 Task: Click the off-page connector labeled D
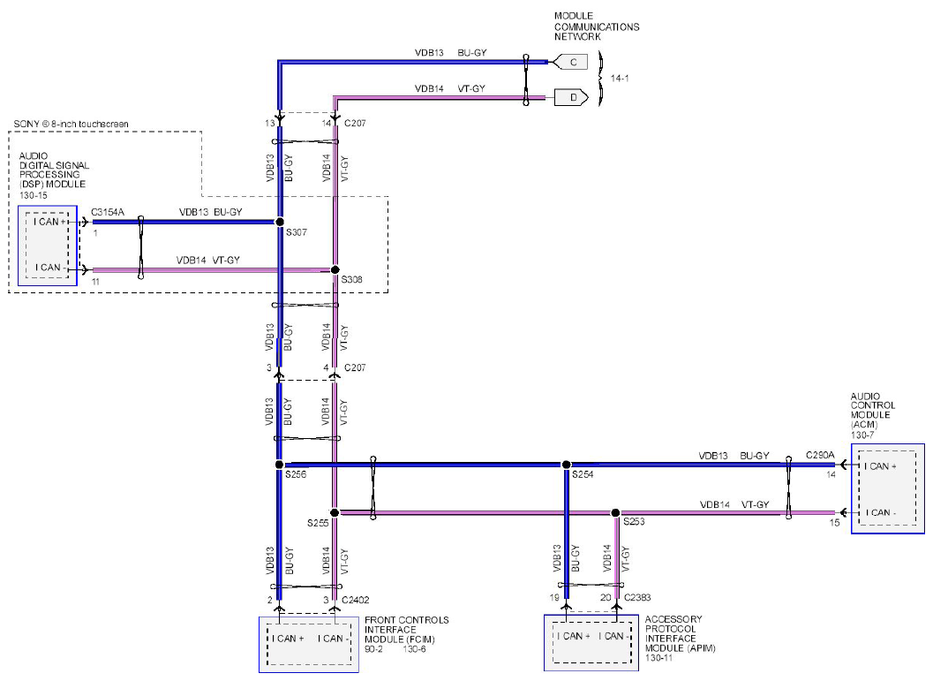tap(572, 98)
